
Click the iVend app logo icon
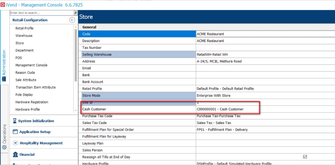[x=3, y=5]
